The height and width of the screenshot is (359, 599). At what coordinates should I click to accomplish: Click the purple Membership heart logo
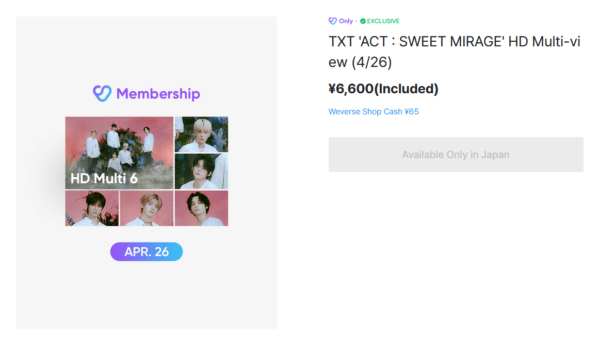(x=102, y=93)
